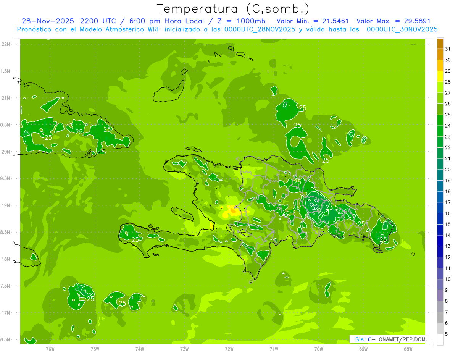The image size is (458, 354).
Task: Click the purple legend swatch between 9 and 10
Action: [440, 285]
